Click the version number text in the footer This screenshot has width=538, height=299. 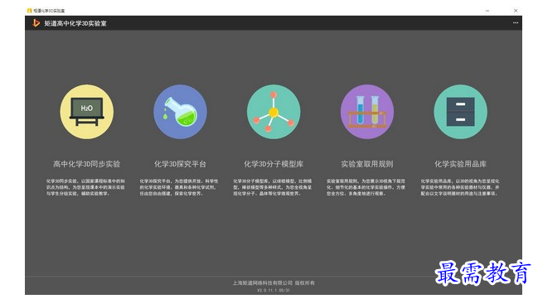click(x=274, y=291)
